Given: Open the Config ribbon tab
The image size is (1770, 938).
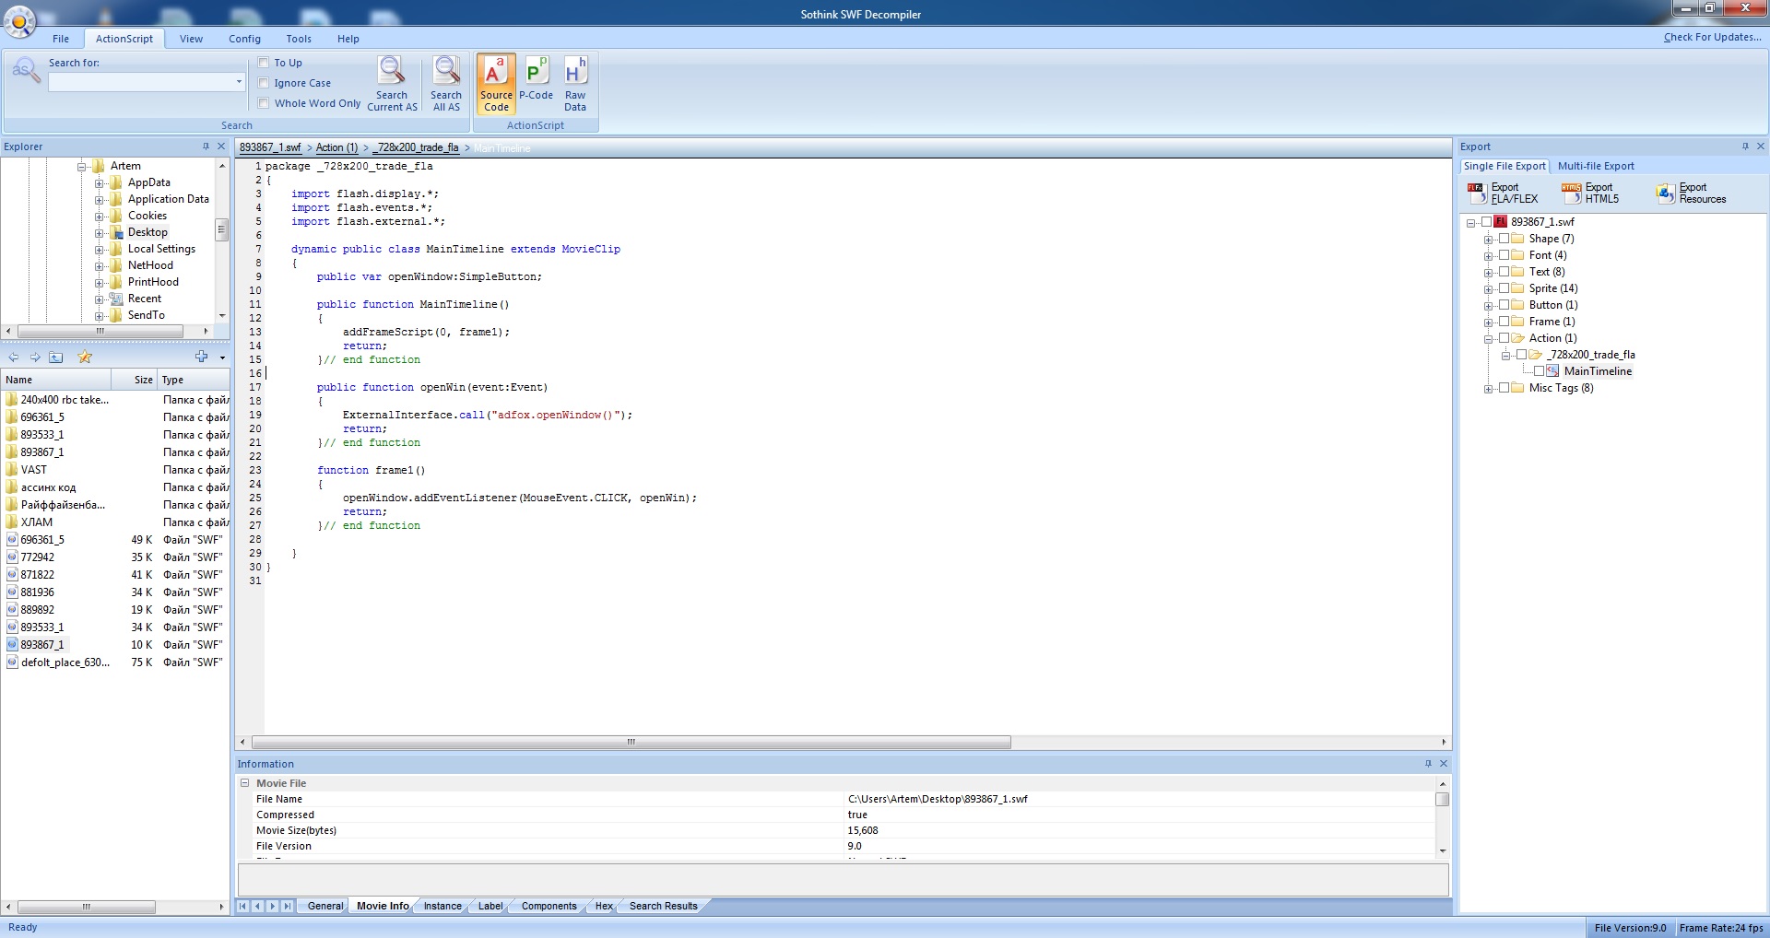Looking at the screenshot, I should click(x=244, y=39).
